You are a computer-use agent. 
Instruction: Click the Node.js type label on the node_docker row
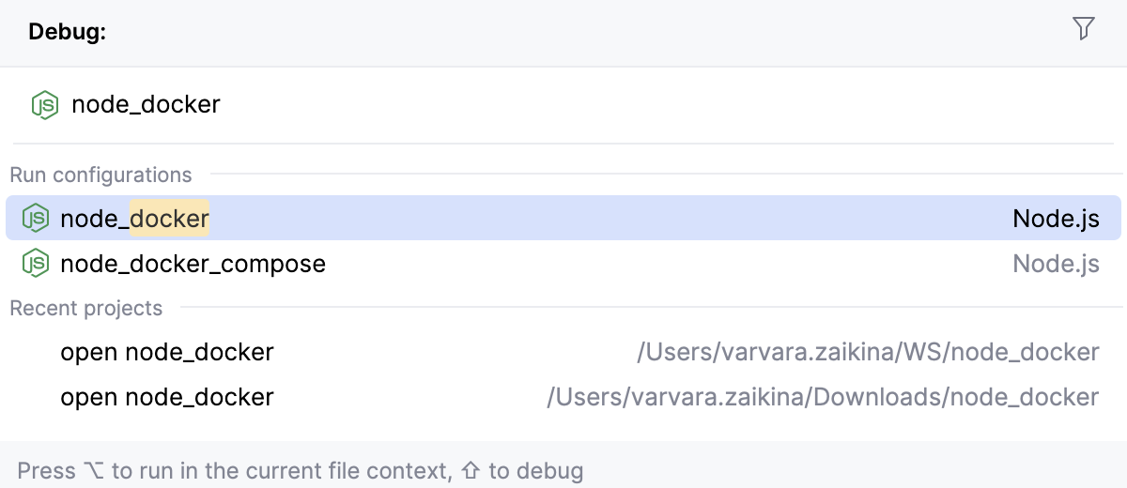1055,219
